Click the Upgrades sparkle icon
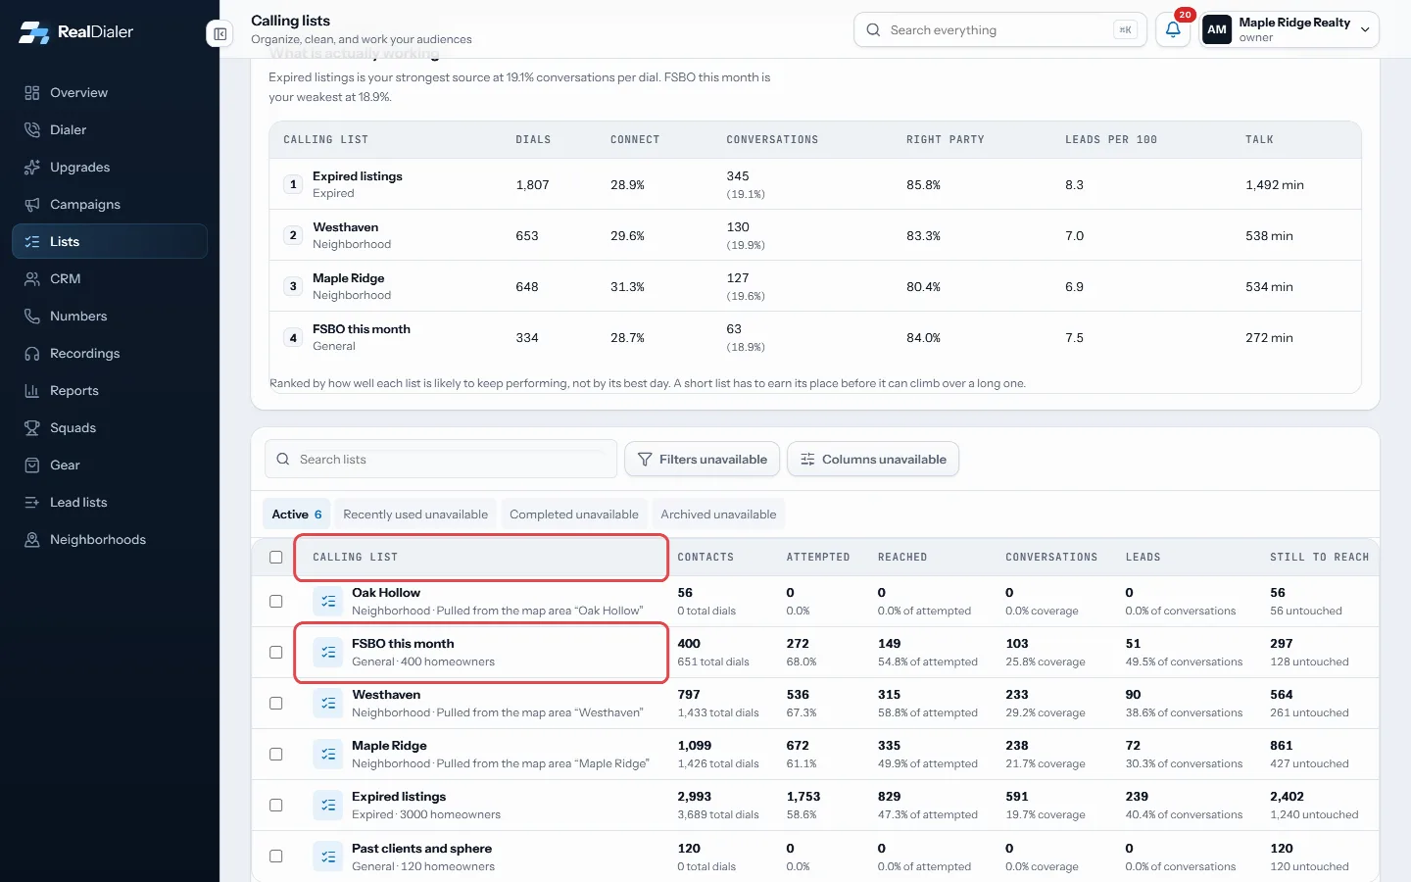This screenshot has width=1411, height=882. click(32, 168)
